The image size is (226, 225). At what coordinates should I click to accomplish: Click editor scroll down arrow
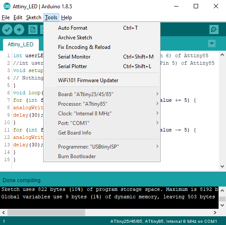[222, 166]
